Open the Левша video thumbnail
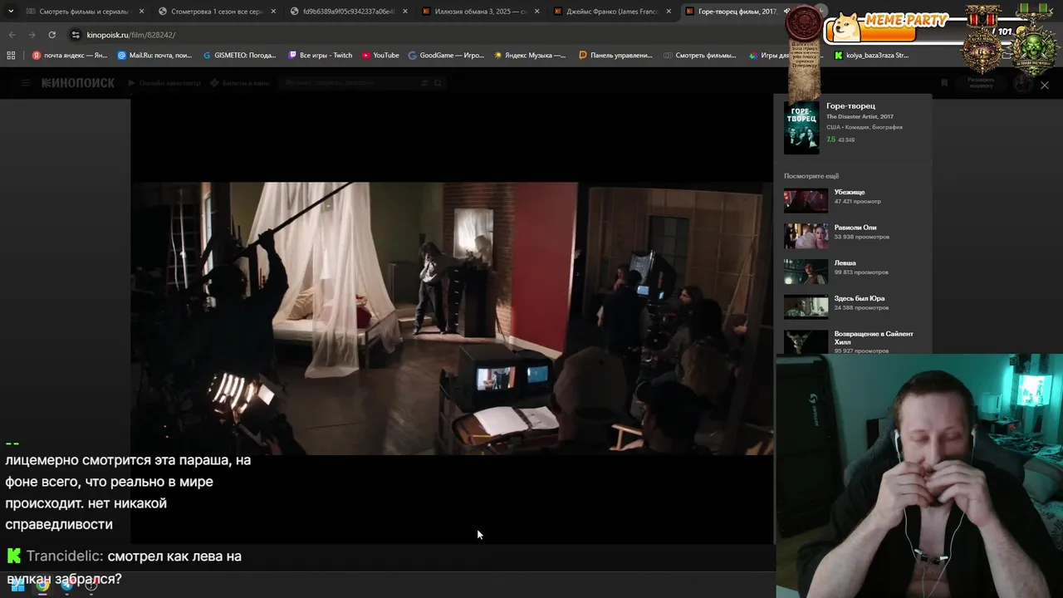Viewport: 1063px width, 598px height. [x=806, y=271]
